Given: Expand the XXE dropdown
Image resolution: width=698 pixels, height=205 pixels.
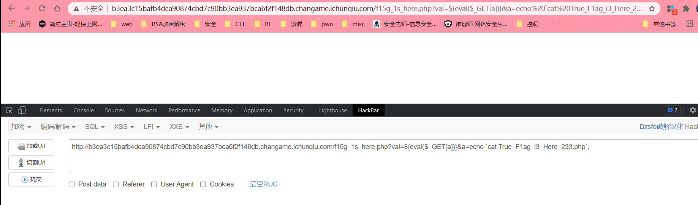Looking at the screenshot, I should 179,127.
